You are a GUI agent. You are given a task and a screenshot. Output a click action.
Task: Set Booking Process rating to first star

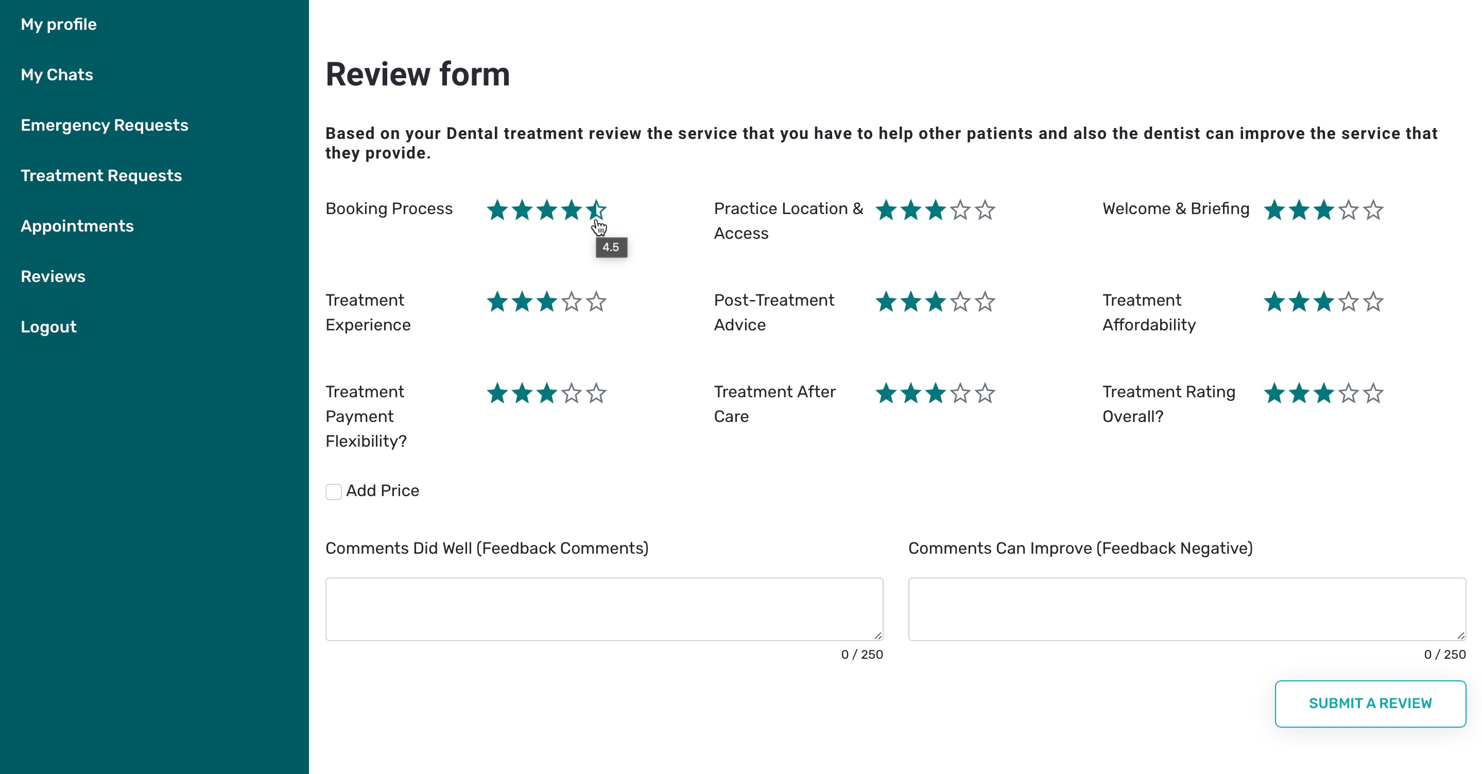pyautogui.click(x=497, y=210)
